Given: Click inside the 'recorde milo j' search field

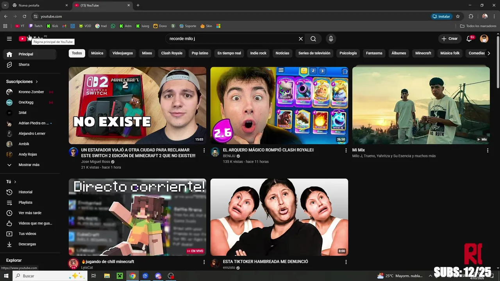Looking at the screenshot, I should pyautogui.click(x=232, y=39).
